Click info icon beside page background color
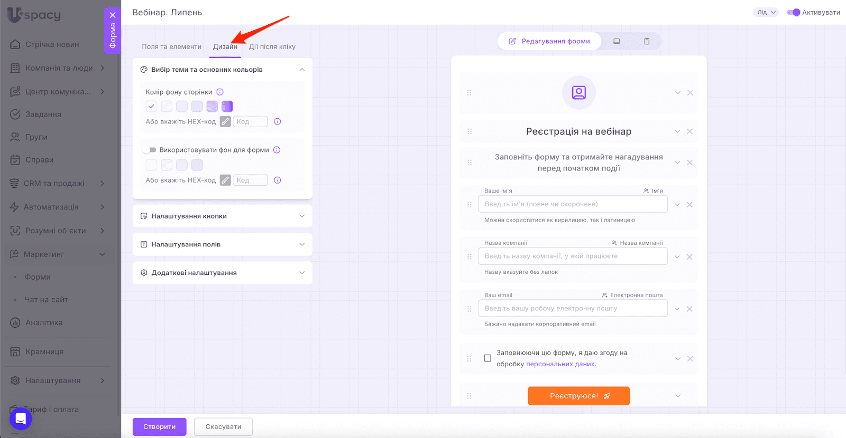 (220, 92)
